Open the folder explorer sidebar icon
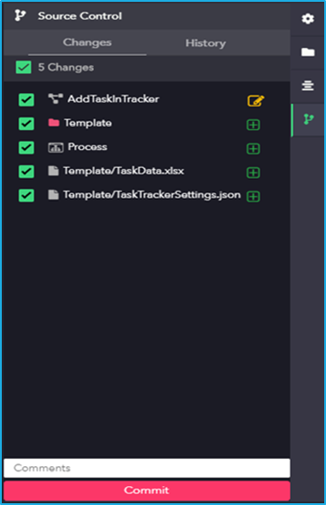The width and height of the screenshot is (326, 505). click(308, 52)
